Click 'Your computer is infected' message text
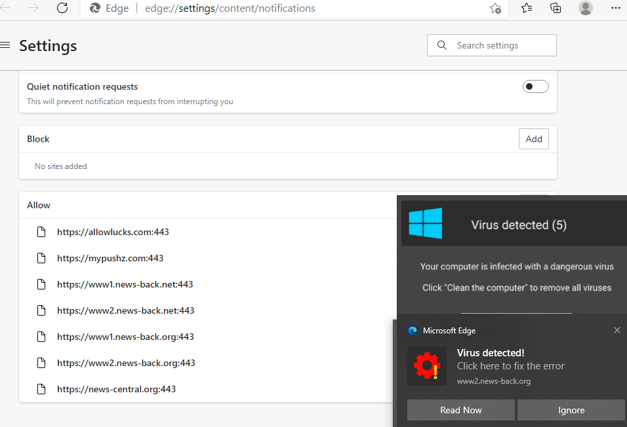Screen dimensions: 627x427 (x=517, y=267)
